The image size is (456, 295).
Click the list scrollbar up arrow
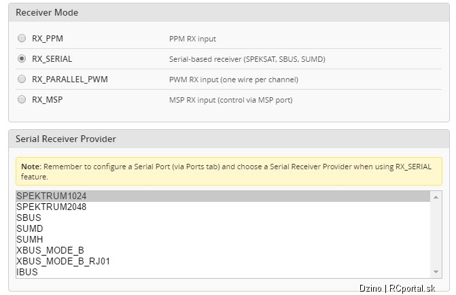point(436,197)
